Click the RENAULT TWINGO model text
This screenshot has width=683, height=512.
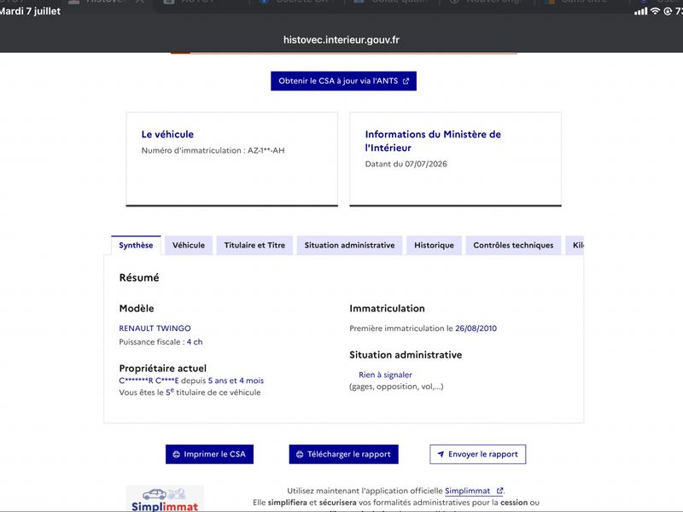pos(155,329)
